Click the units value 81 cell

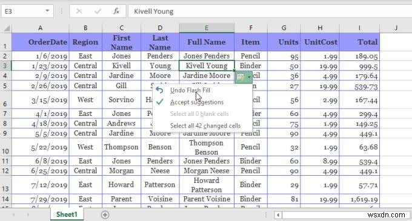click(x=284, y=199)
